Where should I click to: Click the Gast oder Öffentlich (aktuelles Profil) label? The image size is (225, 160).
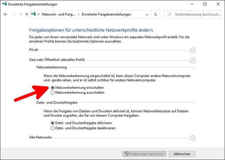click(57, 60)
